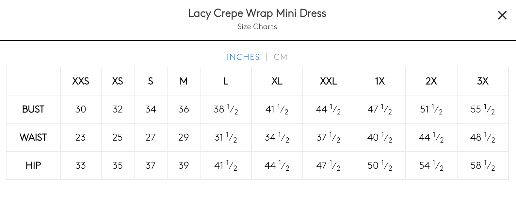
Task: Click the 1X size column header
Action: pyautogui.click(x=380, y=81)
